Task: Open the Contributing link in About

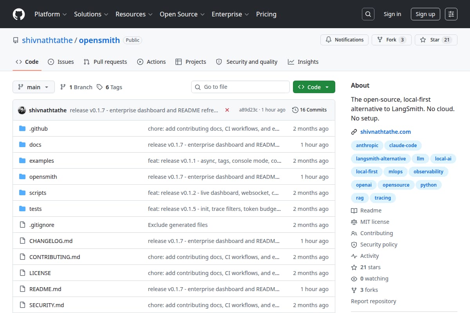Action: 372,233
